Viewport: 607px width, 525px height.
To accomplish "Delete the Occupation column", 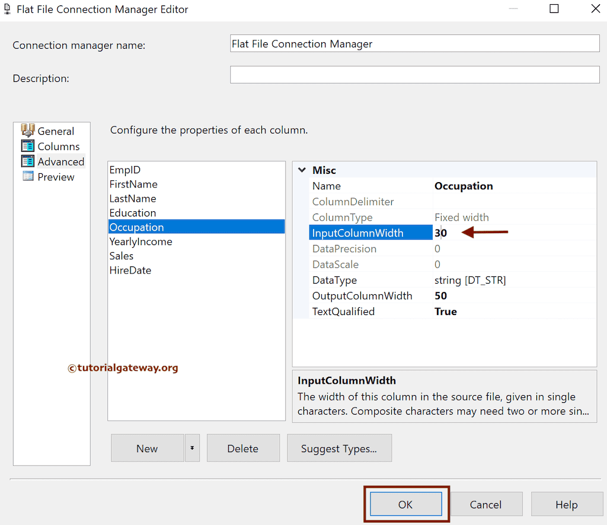I will pos(243,448).
